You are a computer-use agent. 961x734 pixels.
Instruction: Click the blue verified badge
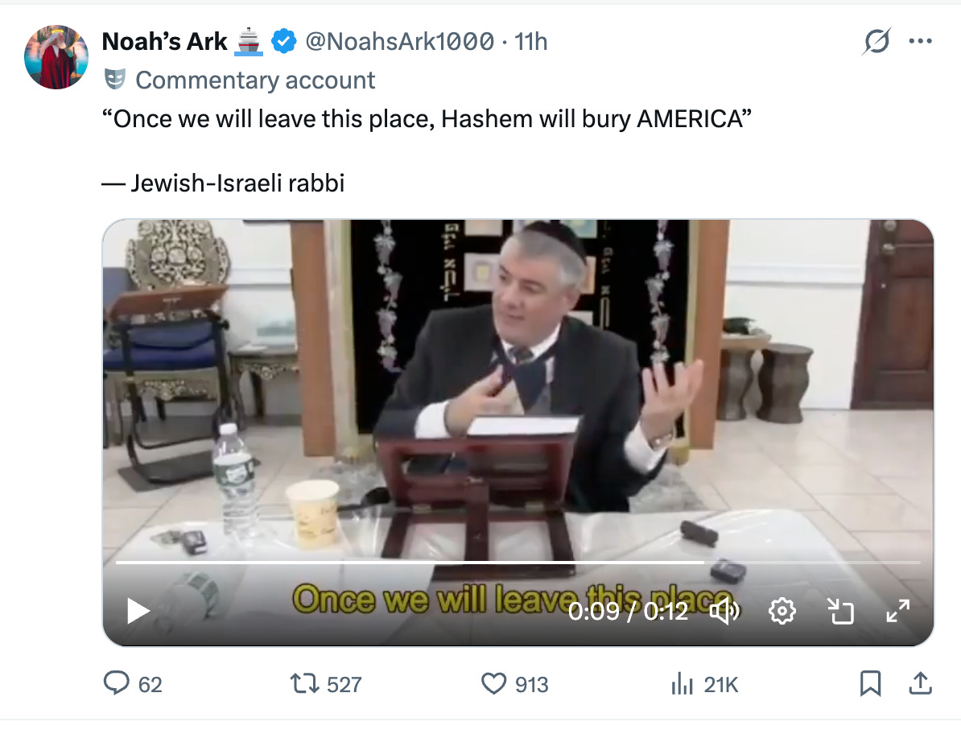coord(284,42)
